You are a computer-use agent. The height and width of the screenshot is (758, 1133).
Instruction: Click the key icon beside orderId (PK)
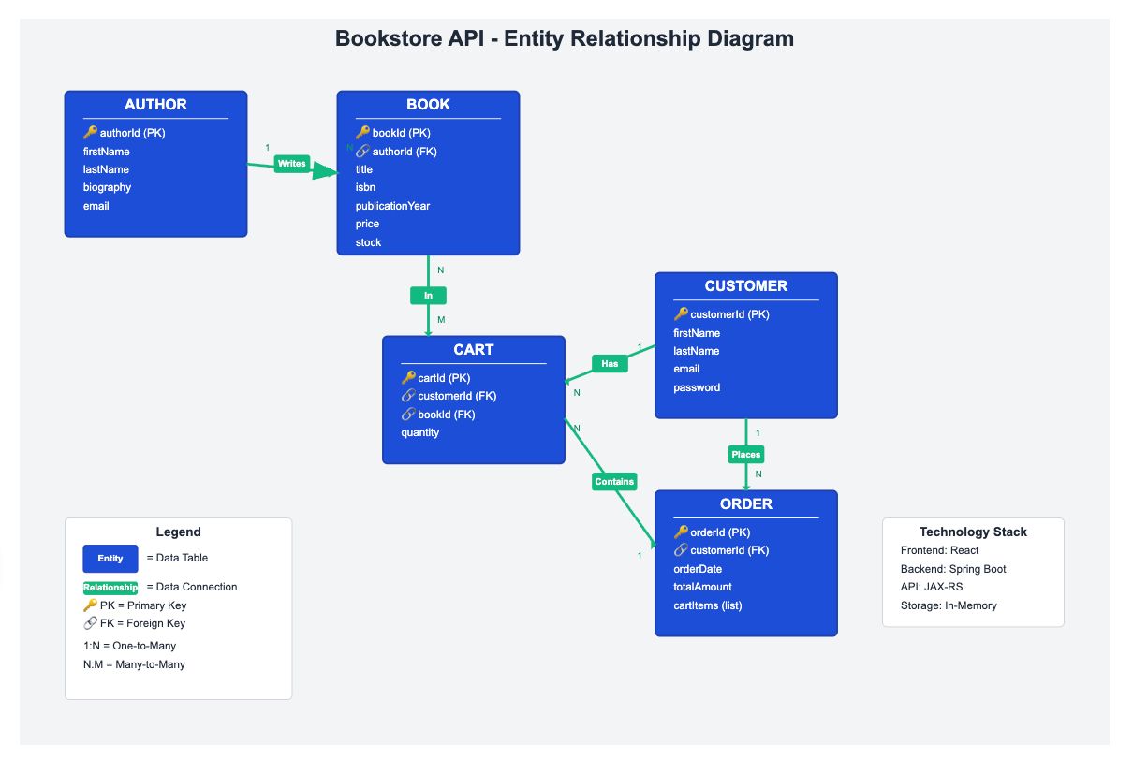(681, 532)
